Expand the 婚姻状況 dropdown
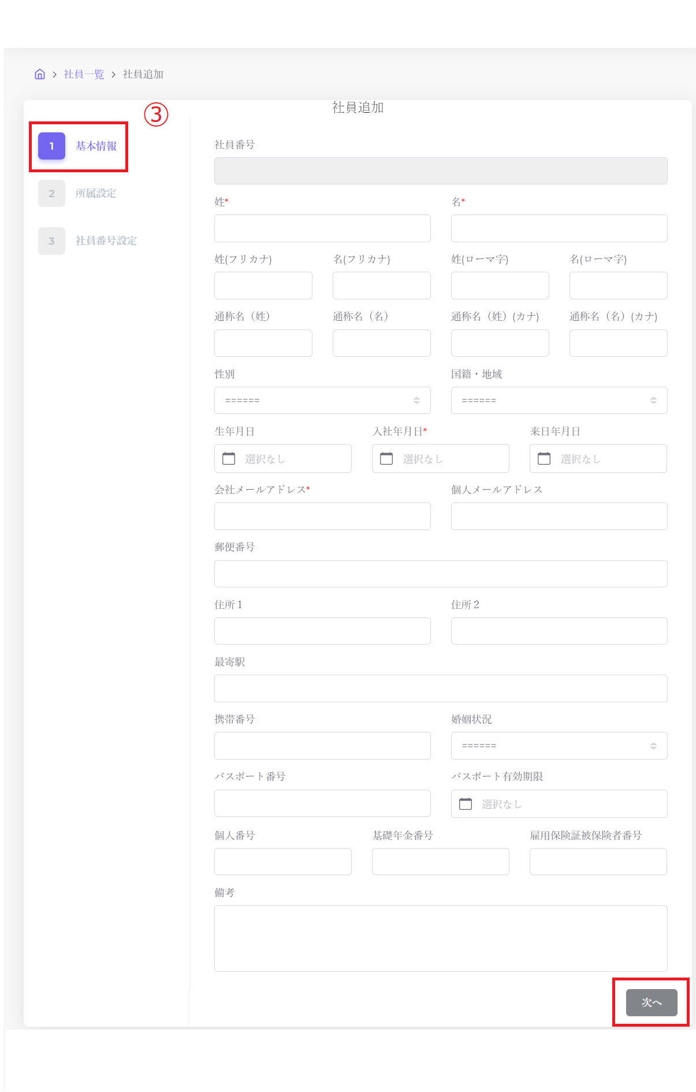Screen dimensions: 696x1092 point(559,746)
